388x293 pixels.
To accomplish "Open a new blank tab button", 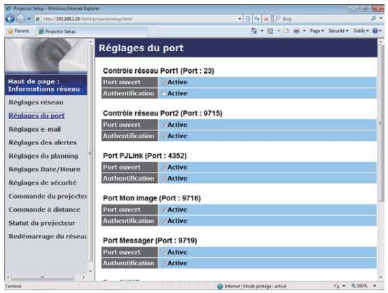I will [x=153, y=32].
